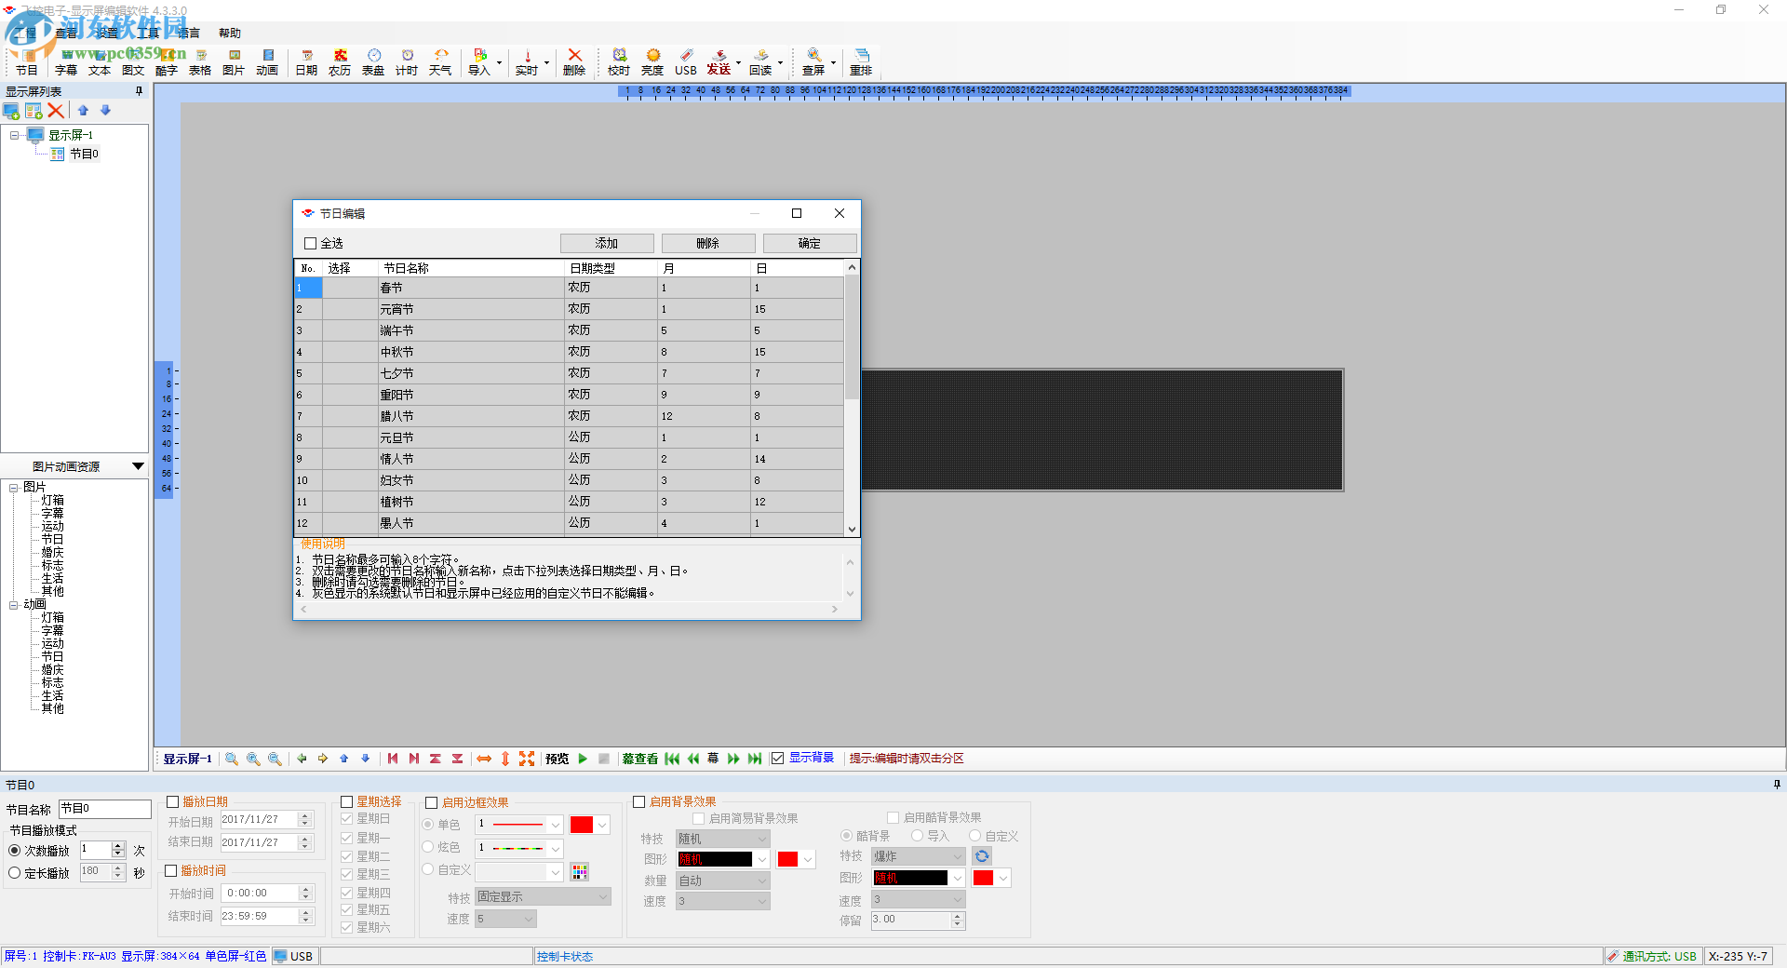This screenshot has height=968, width=1787.
Task: Click the 节目 (program) toolbar icon
Action: 27,62
